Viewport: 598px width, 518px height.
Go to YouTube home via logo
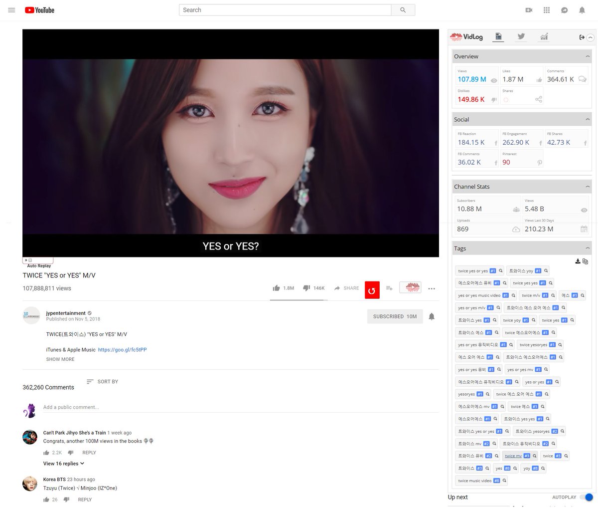(x=39, y=10)
